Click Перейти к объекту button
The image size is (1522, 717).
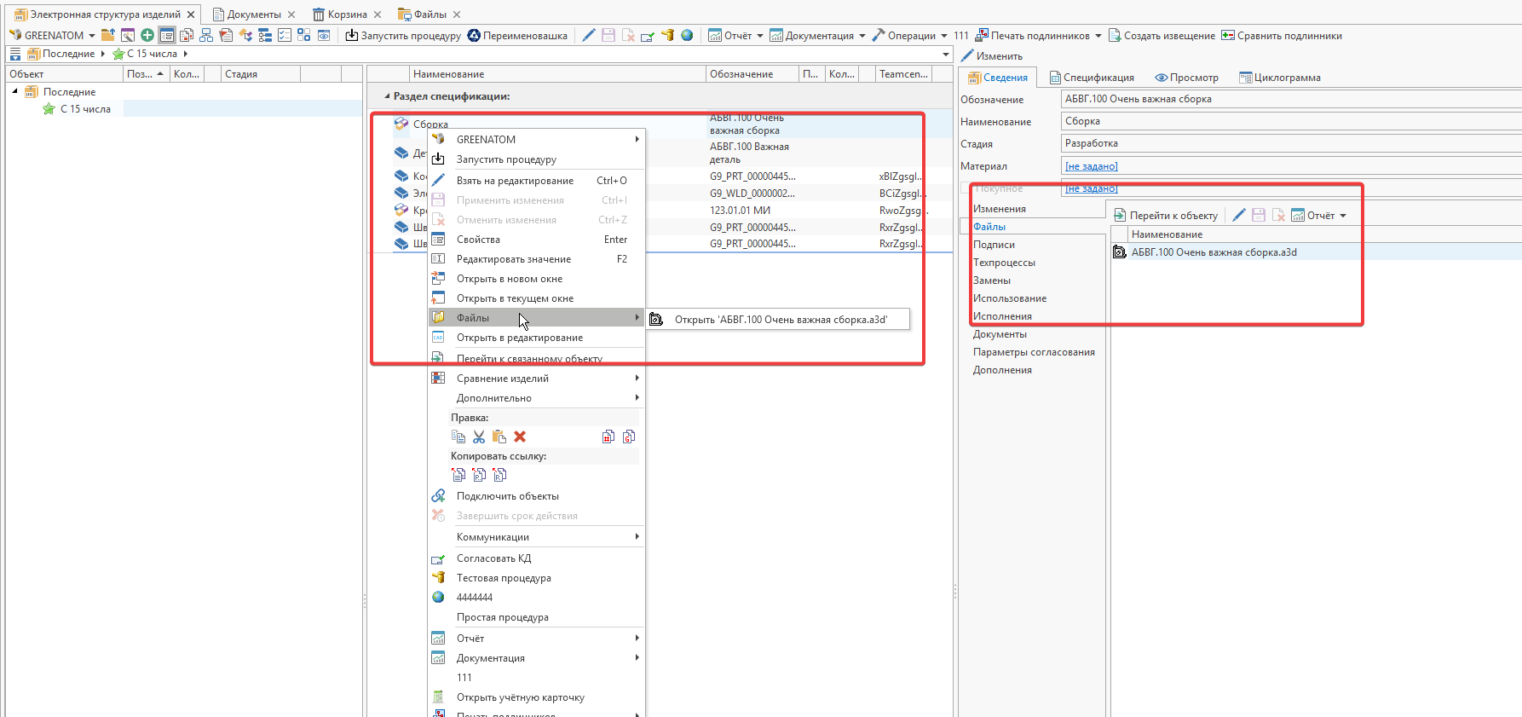point(1166,216)
